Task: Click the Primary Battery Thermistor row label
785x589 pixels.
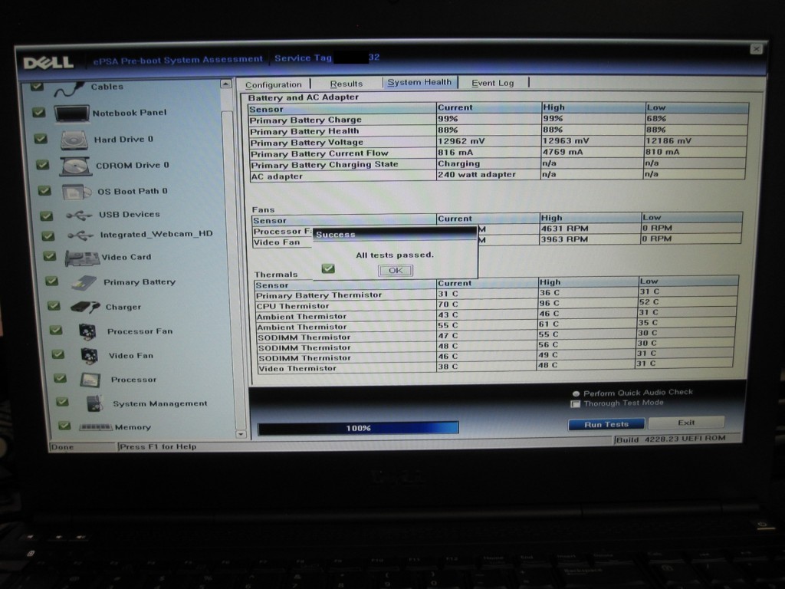Action: click(x=318, y=295)
